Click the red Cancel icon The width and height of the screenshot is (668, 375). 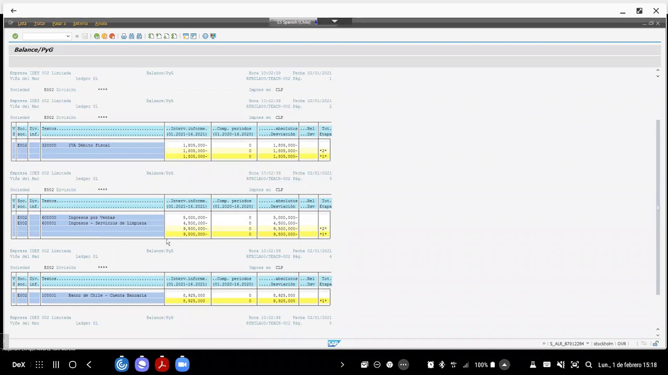point(112,36)
